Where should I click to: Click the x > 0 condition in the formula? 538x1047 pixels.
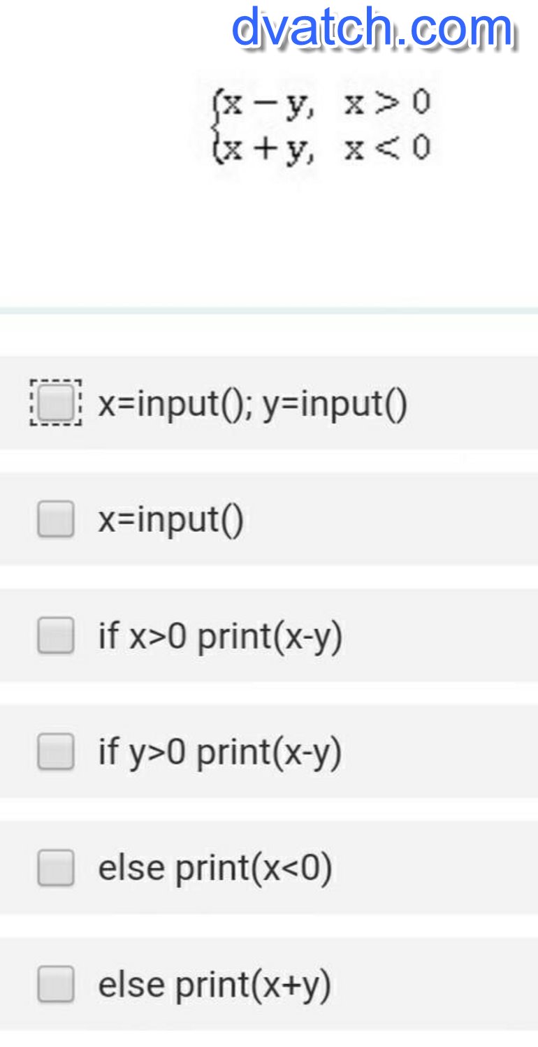point(387,103)
